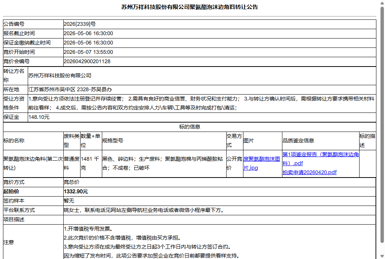
Task: Click starting price 1332.90元
Action: (76, 191)
